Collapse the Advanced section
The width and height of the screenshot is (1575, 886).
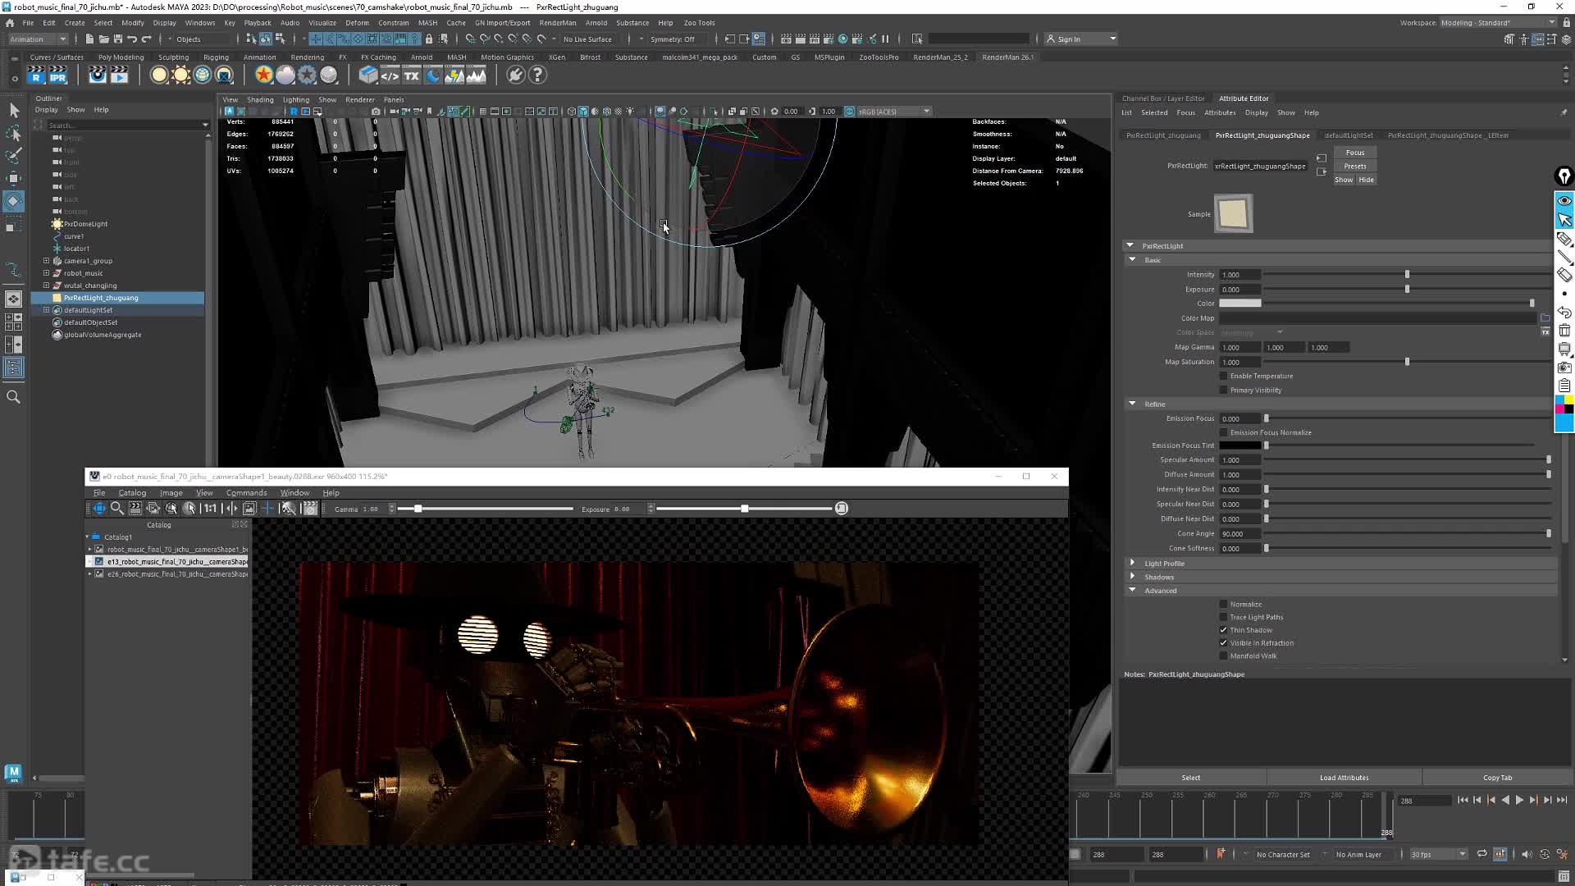point(1133,591)
